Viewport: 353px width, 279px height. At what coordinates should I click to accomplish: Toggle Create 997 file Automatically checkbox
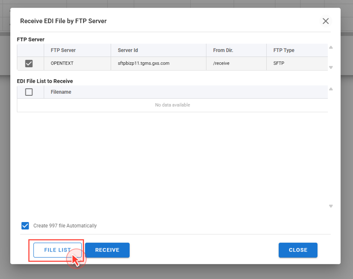coord(25,226)
